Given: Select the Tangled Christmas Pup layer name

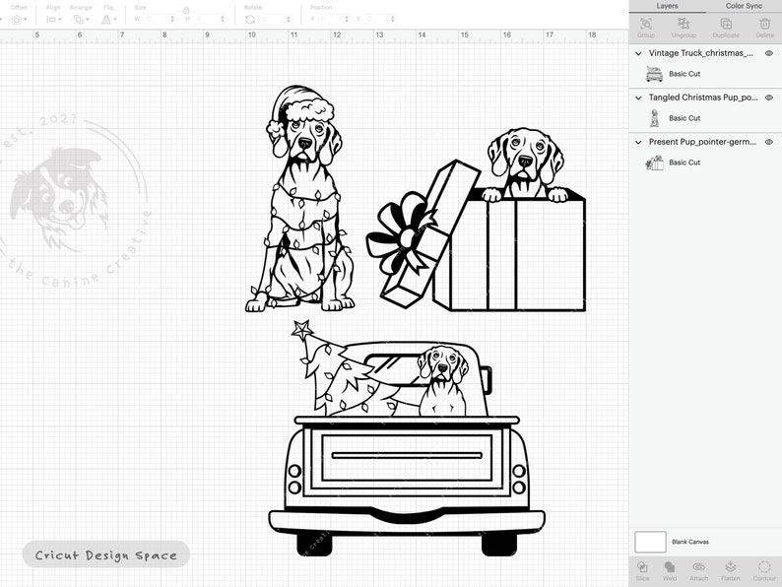Looking at the screenshot, I should point(703,98).
